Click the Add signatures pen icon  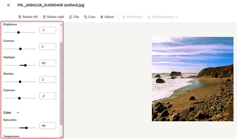pyautogui.click(x=149, y=17)
